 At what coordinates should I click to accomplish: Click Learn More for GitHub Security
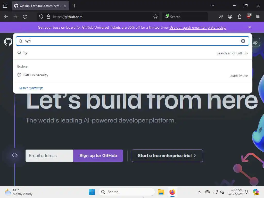point(238,76)
